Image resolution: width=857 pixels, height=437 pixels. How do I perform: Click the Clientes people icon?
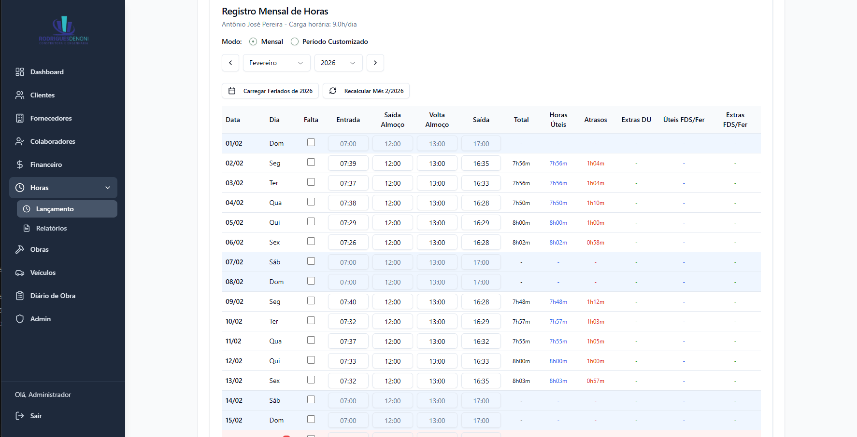[20, 95]
